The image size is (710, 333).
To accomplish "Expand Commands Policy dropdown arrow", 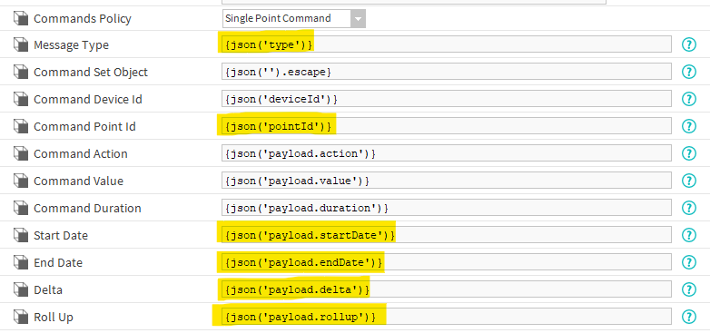I will (x=358, y=18).
